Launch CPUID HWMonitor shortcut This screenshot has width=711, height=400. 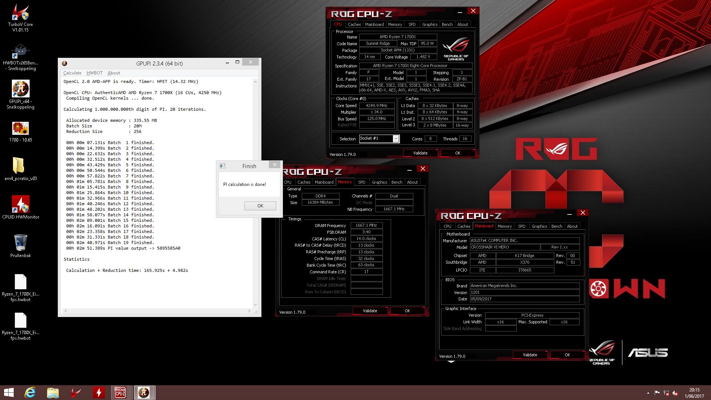point(20,207)
